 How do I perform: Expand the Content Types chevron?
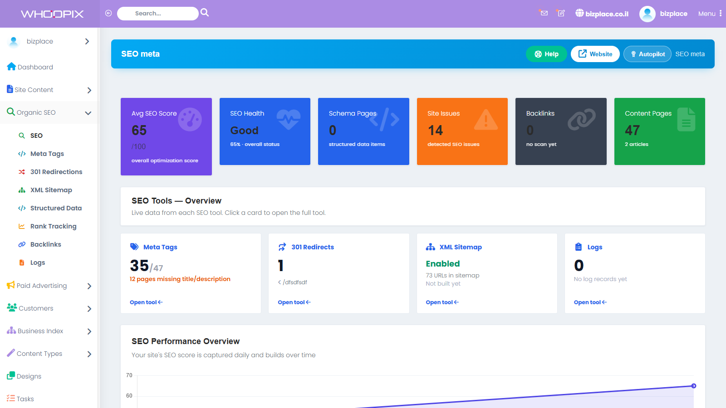click(x=89, y=354)
